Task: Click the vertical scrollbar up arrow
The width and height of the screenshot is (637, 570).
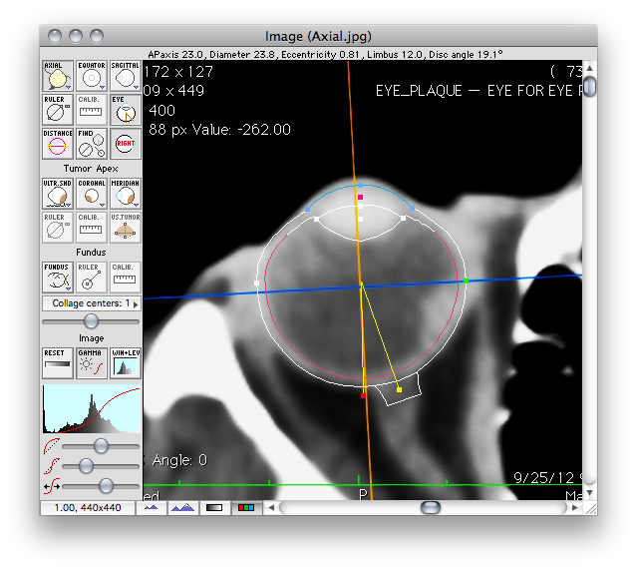Action: [x=590, y=68]
